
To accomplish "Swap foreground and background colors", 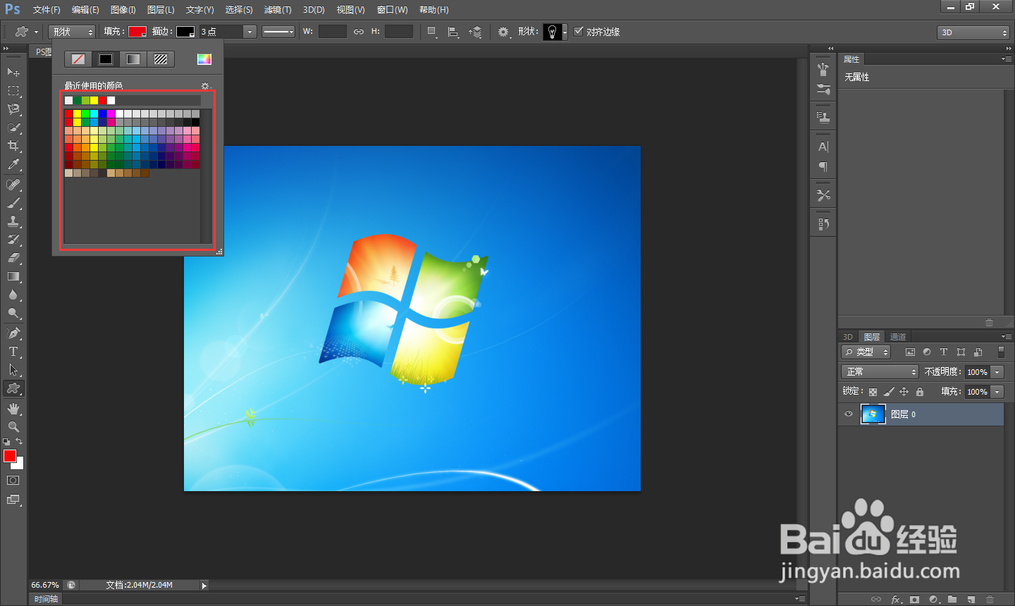I will 19,442.
